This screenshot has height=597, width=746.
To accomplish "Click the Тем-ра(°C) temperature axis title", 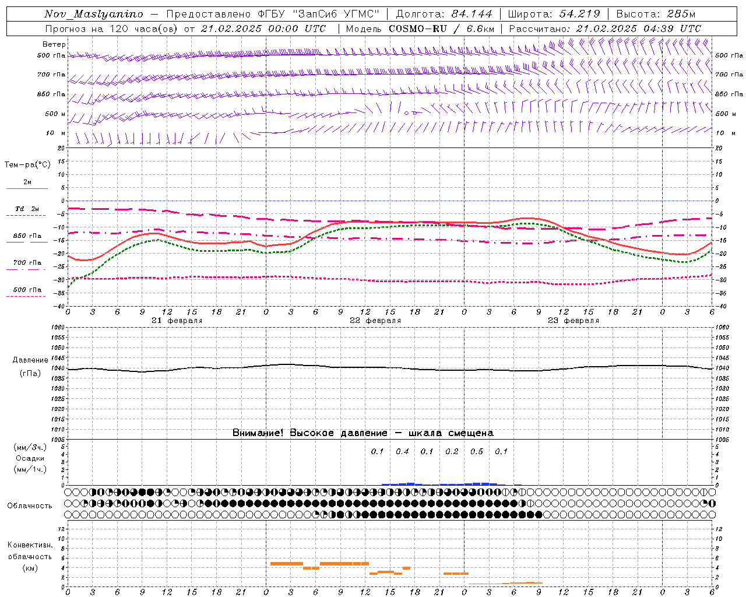I will tap(27, 165).
